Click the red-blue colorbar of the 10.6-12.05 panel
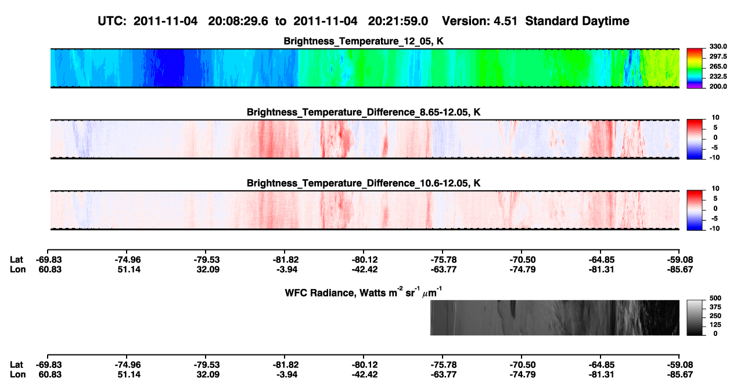 pos(695,209)
